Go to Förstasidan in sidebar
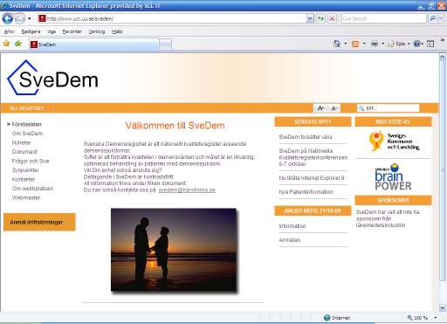The image size is (447, 324). pyautogui.click(x=26, y=124)
